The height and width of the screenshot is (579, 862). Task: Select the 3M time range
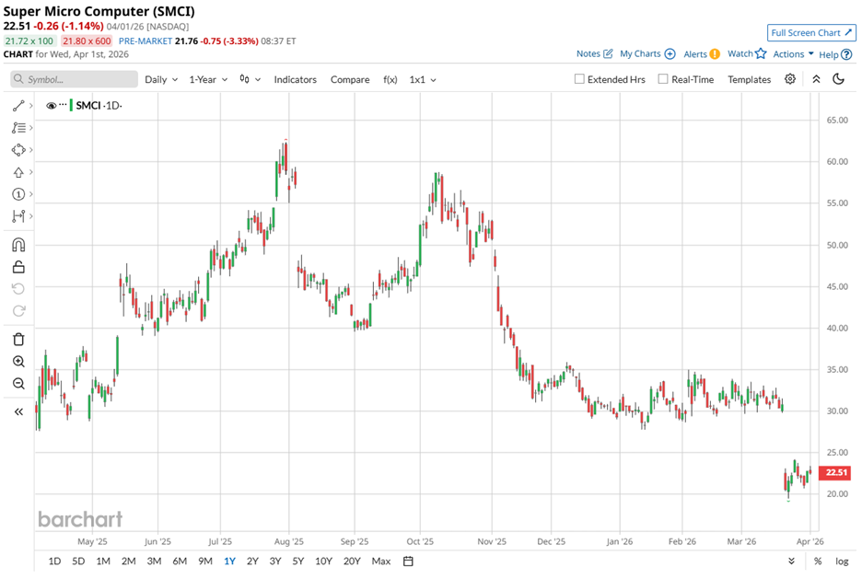(154, 561)
